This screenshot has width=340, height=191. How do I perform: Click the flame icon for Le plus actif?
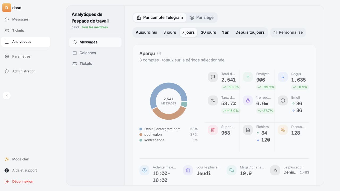(275, 170)
